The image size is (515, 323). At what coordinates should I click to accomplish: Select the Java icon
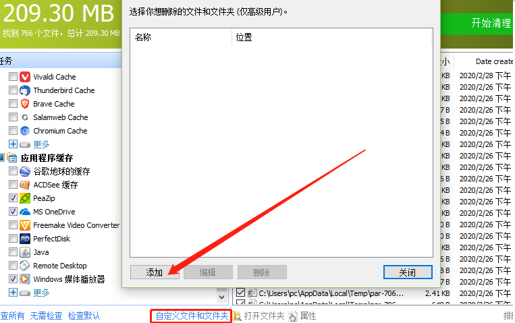(25, 252)
